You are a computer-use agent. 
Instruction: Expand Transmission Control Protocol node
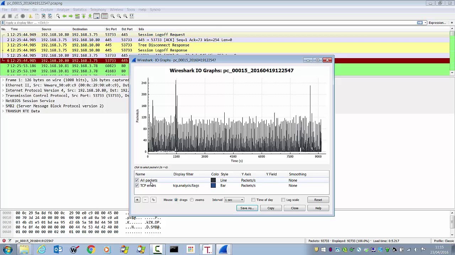[3, 96]
